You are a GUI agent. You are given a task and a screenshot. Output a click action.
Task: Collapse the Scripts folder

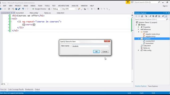coord(138,32)
